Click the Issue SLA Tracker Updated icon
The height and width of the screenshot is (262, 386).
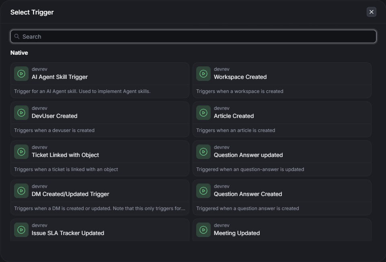21,230
